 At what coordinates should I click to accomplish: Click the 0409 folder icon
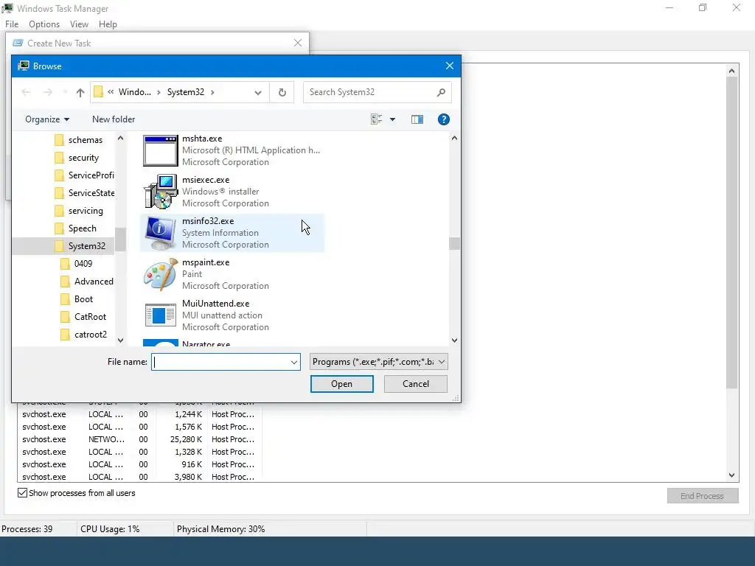point(65,264)
